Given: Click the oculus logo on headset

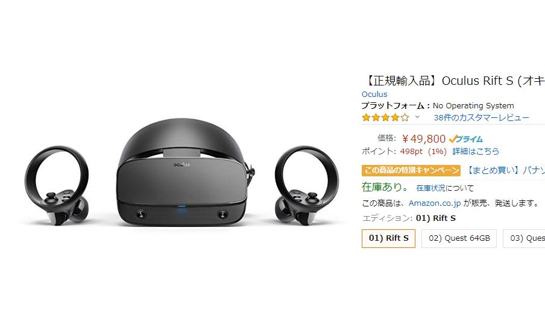Looking at the screenshot, I should pyautogui.click(x=182, y=164).
